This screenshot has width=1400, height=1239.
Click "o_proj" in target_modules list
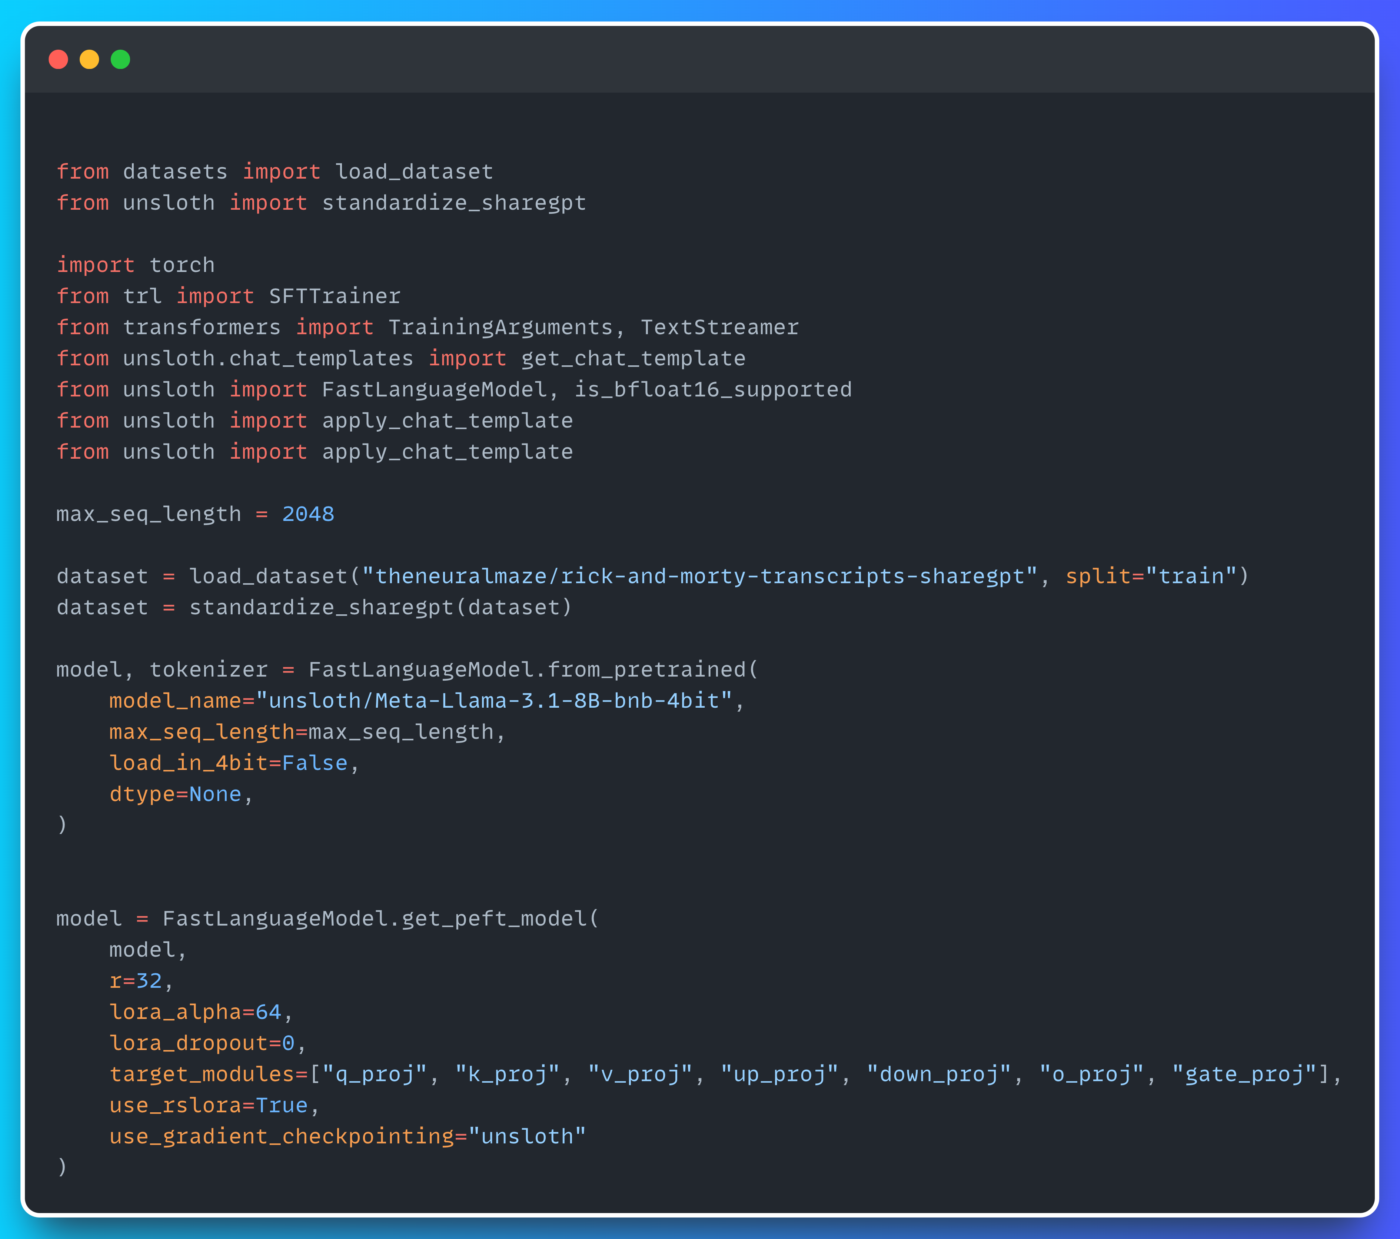1091,1074
